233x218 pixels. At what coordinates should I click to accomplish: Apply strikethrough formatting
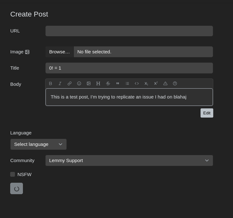pos(108,84)
